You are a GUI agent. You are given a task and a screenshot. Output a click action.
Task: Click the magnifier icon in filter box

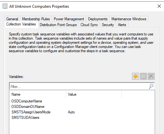click(x=151, y=86)
